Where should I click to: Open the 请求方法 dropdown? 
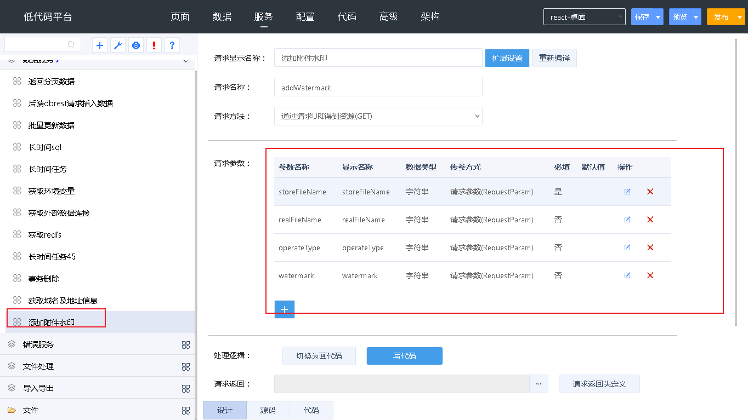pos(378,116)
